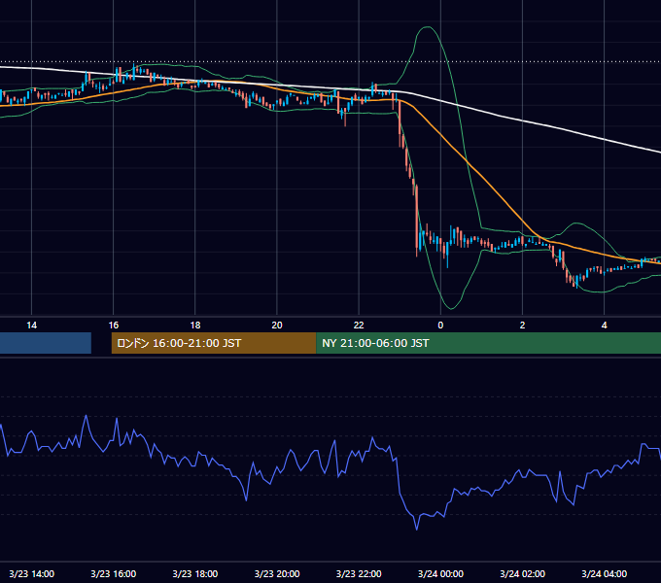
Task: Click the oscillator peak near 3/23 15:20
Action: [86, 416]
